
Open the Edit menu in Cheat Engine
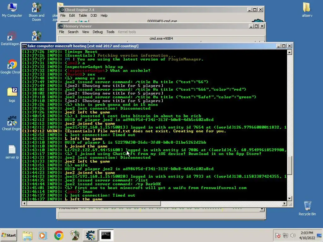click(x=72, y=15)
